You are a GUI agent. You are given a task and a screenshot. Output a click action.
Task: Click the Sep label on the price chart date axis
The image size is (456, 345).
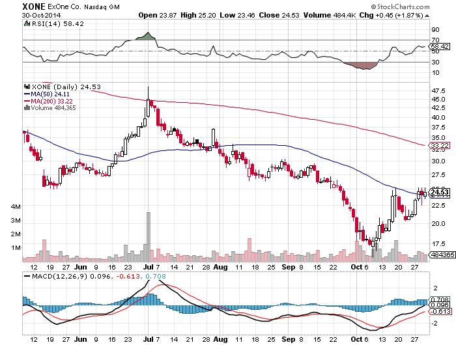tap(288, 267)
